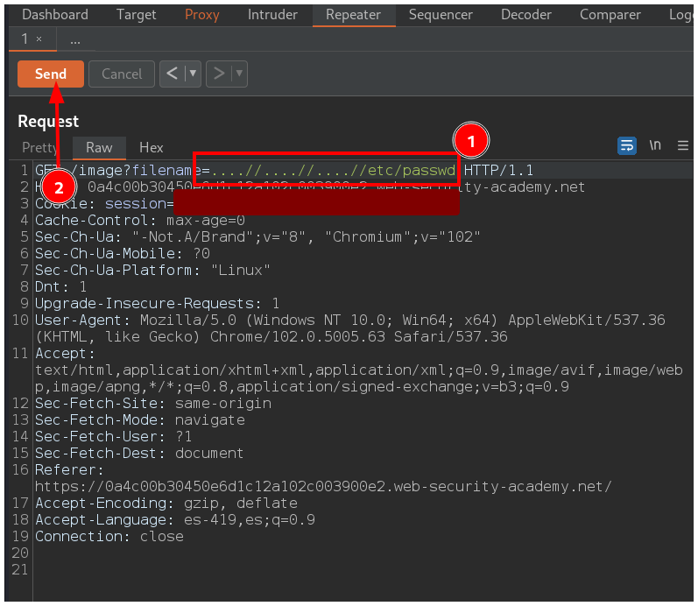Switch to the Dashboard tab
The image size is (698, 606).
click(54, 14)
